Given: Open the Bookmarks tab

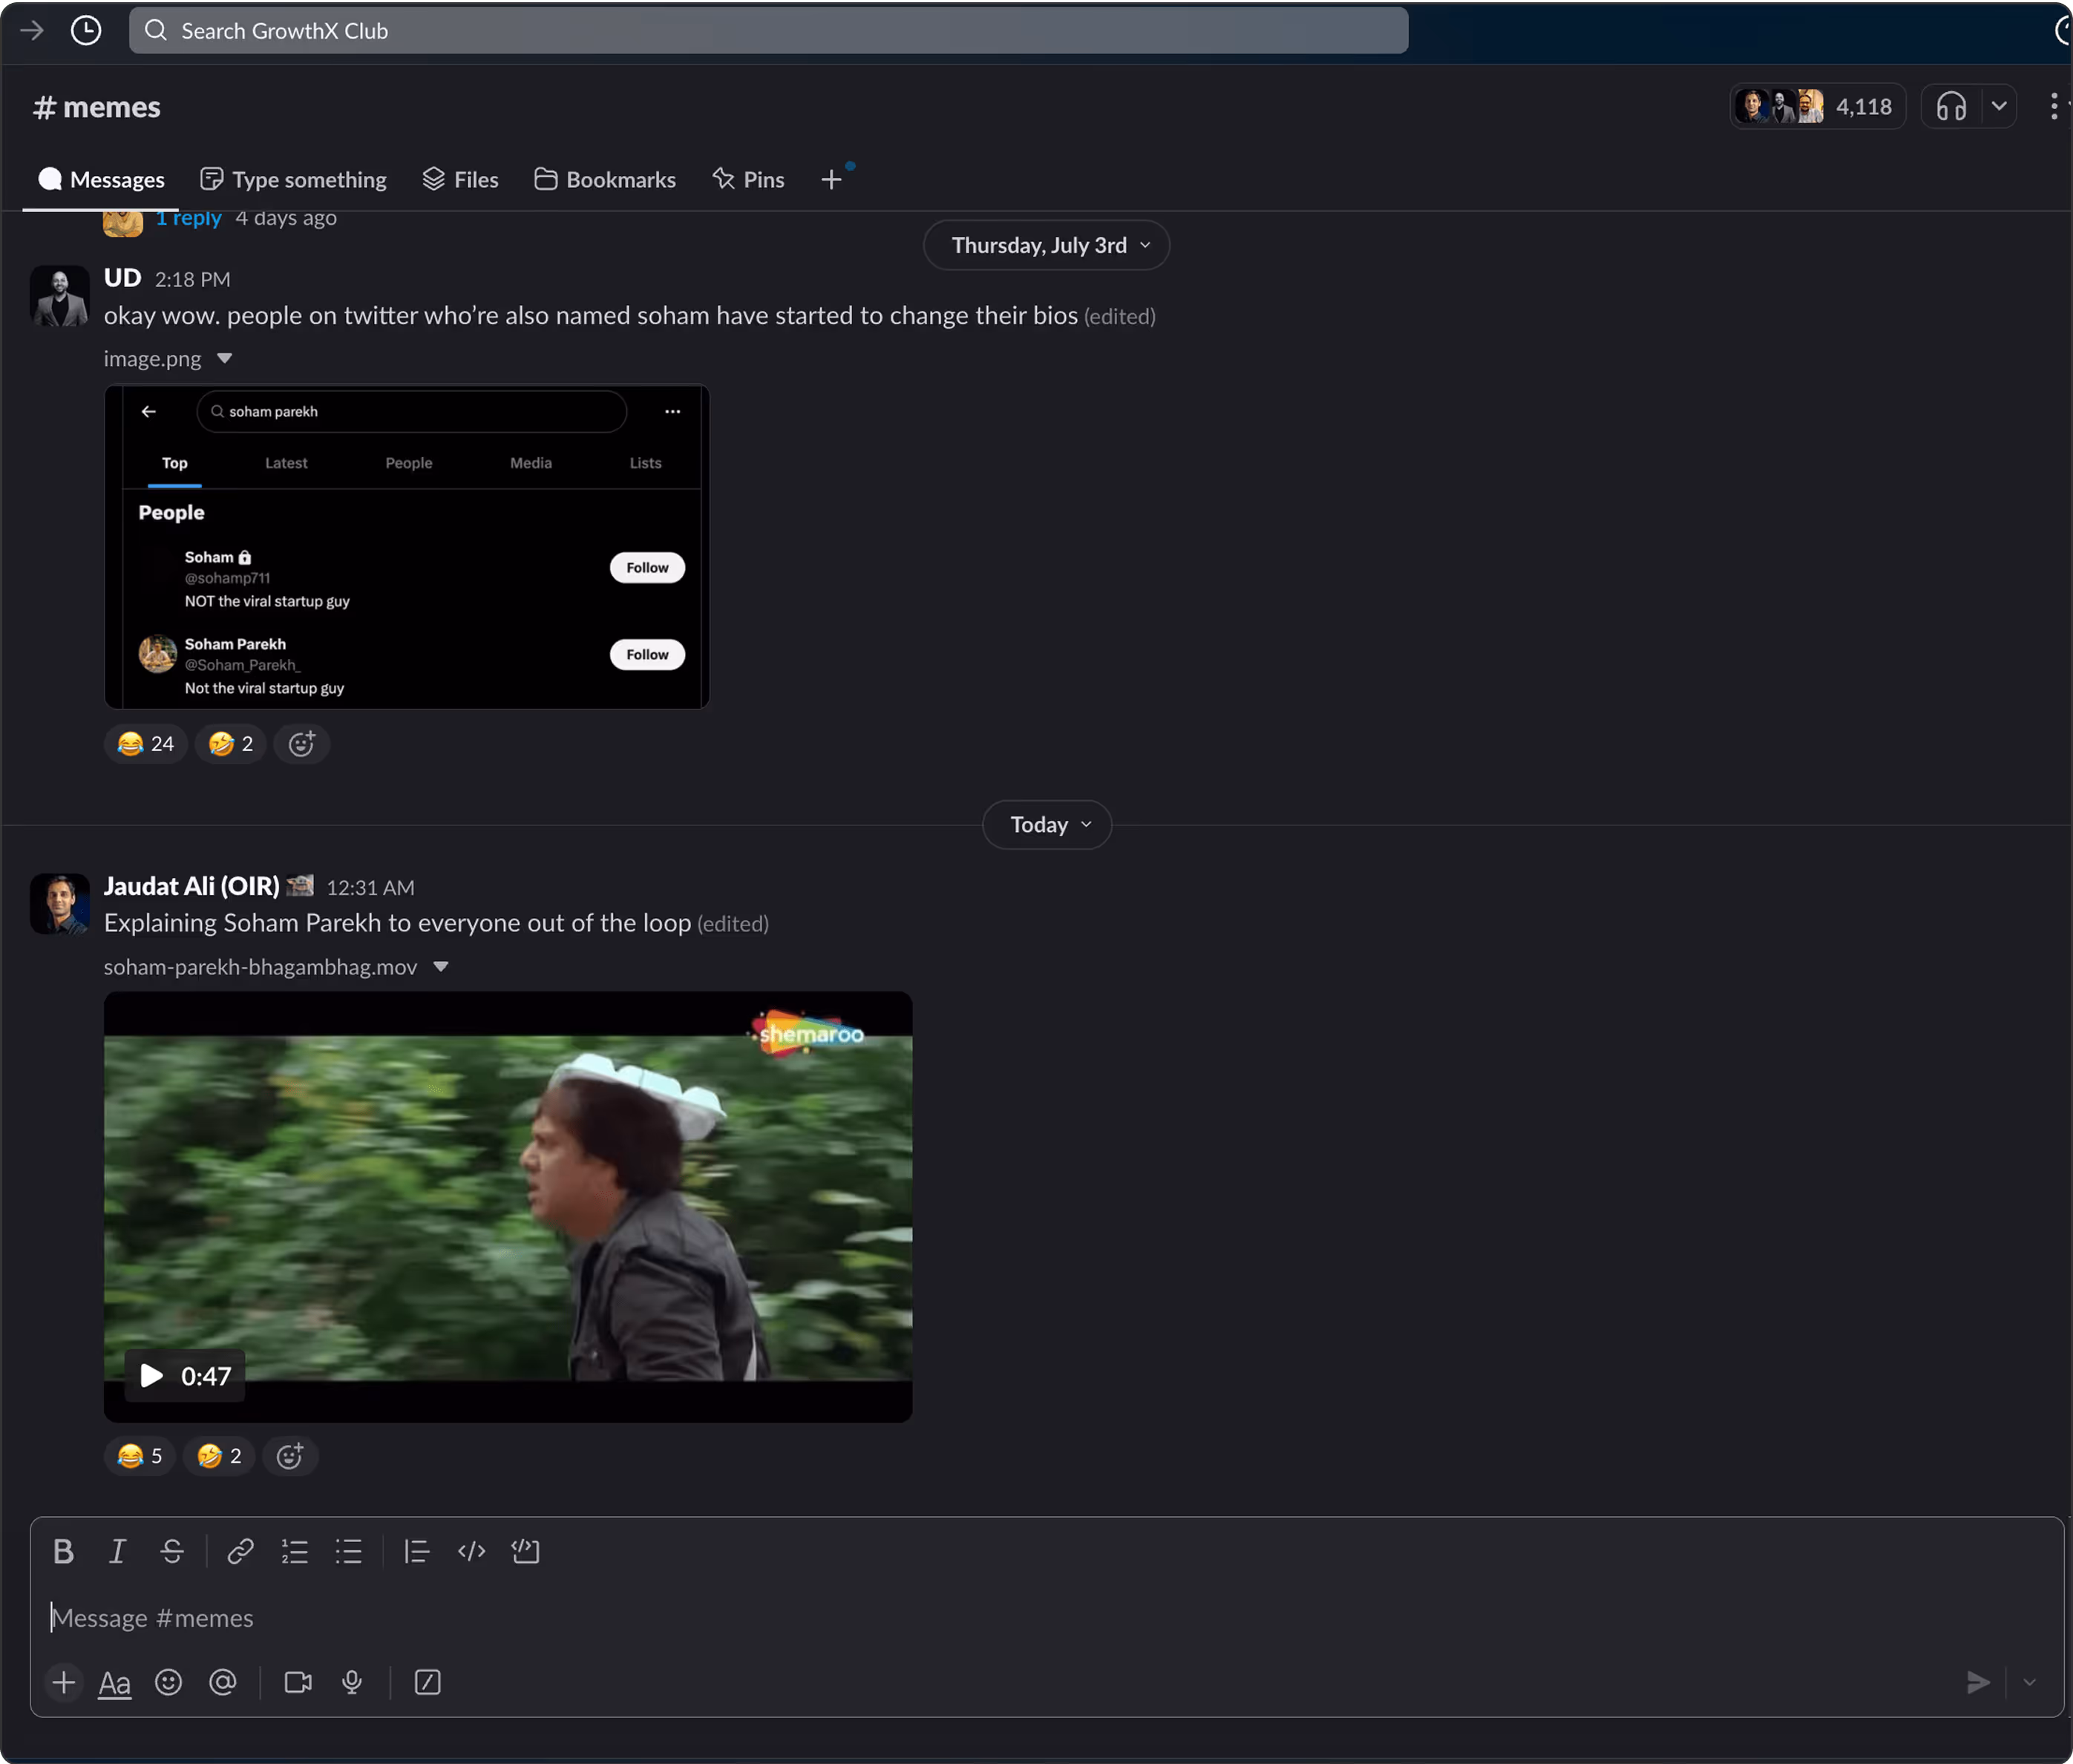Looking at the screenshot, I should (x=605, y=180).
